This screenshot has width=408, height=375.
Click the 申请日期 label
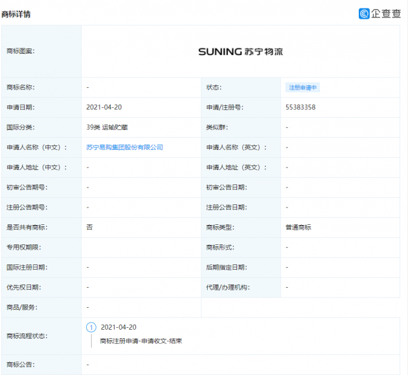pos(21,107)
